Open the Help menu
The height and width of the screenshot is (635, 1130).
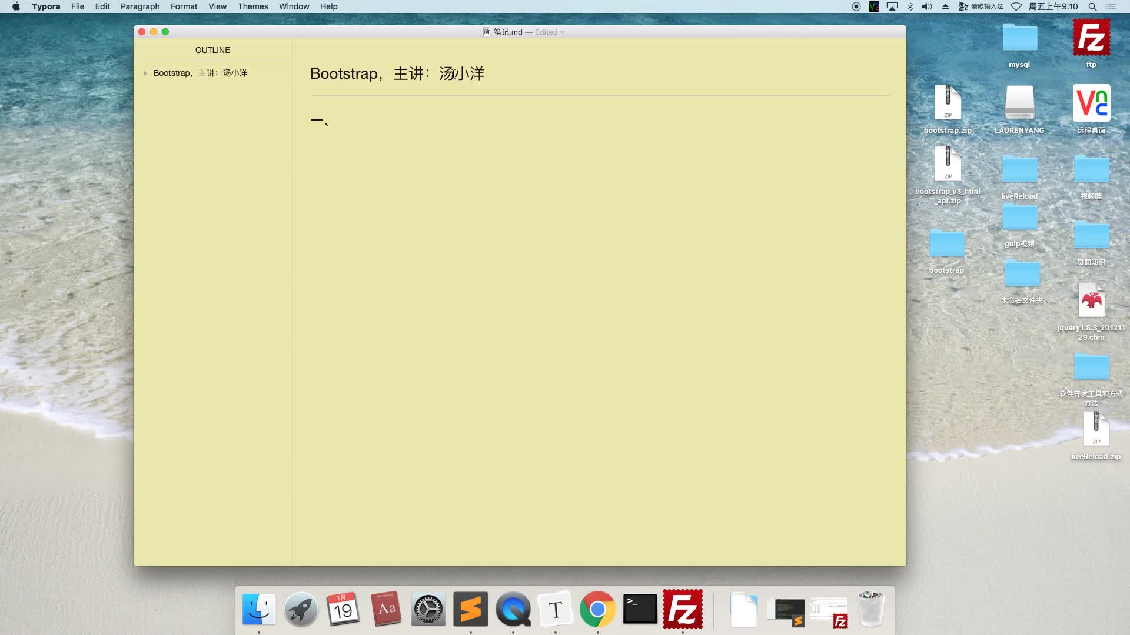point(328,6)
